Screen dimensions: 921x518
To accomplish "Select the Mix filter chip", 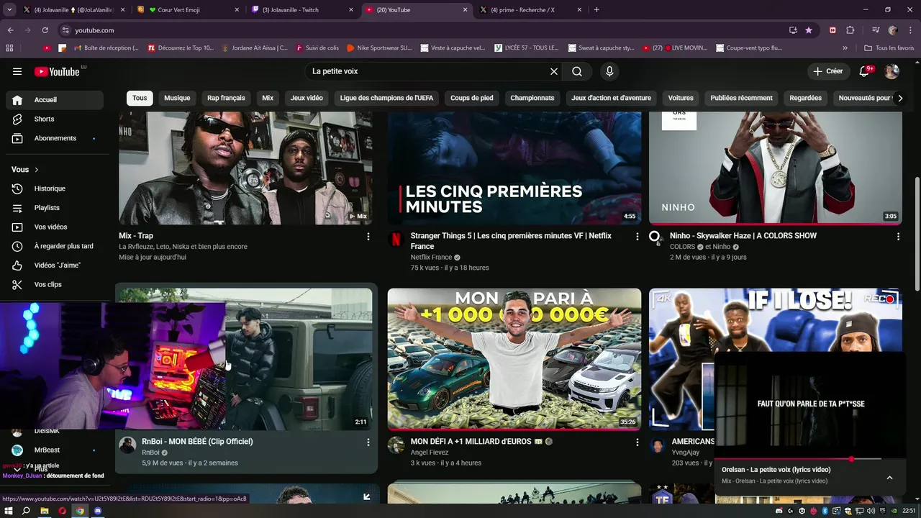I will pyautogui.click(x=268, y=98).
